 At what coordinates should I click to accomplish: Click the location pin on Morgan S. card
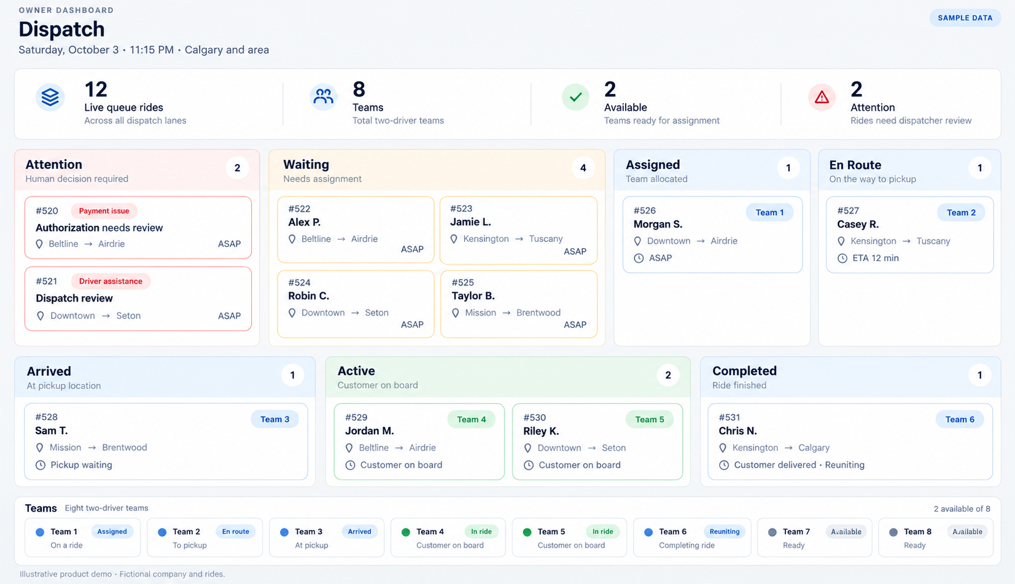tap(637, 241)
